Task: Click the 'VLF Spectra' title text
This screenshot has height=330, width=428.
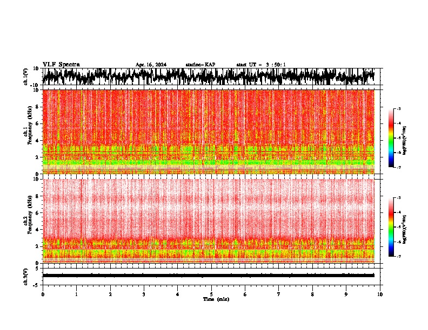Action: [x=61, y=65]
